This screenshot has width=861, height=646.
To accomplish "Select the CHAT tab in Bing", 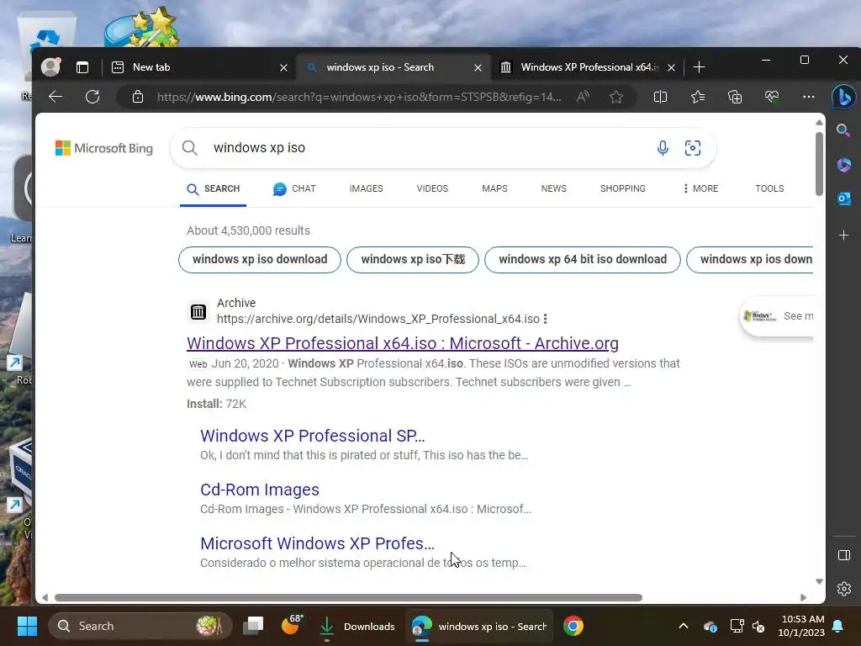I will click(294, 188).
